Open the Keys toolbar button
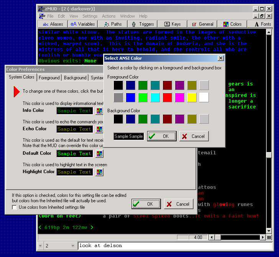The width and height of the screenshot is (279, 257). (172, 24)
